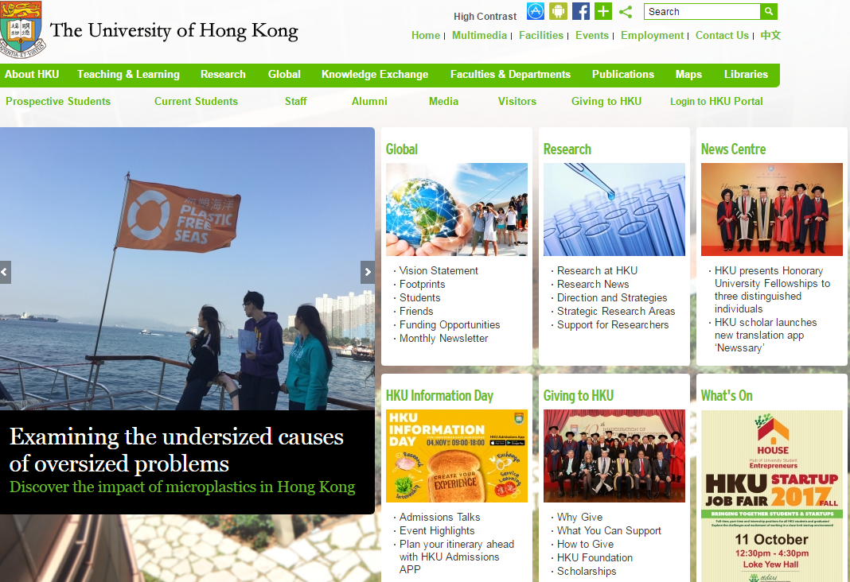The width and height of the screenshot is (850, 582).
Task: Open Support for Researchers link
Action: pyautogui.click(x=613, y=325)
